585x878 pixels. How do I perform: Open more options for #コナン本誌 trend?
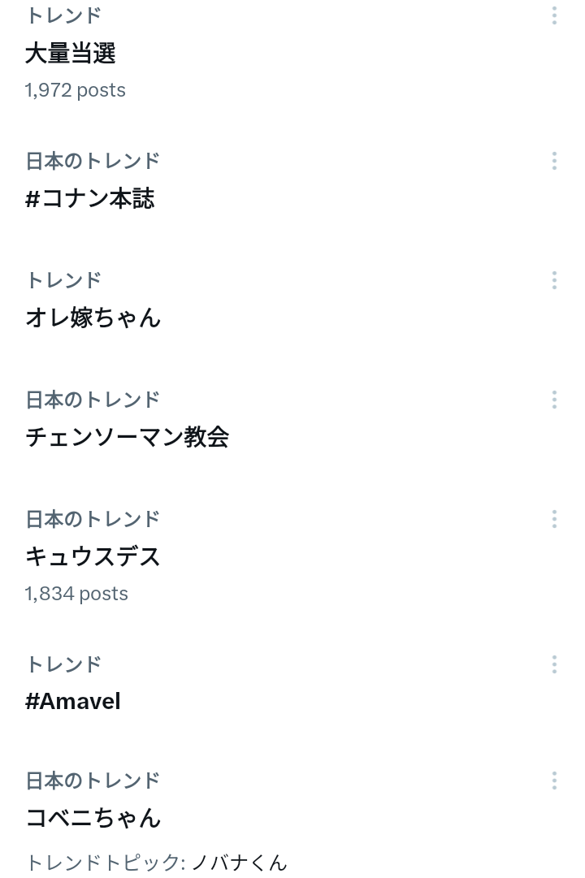tap(554, 161)
